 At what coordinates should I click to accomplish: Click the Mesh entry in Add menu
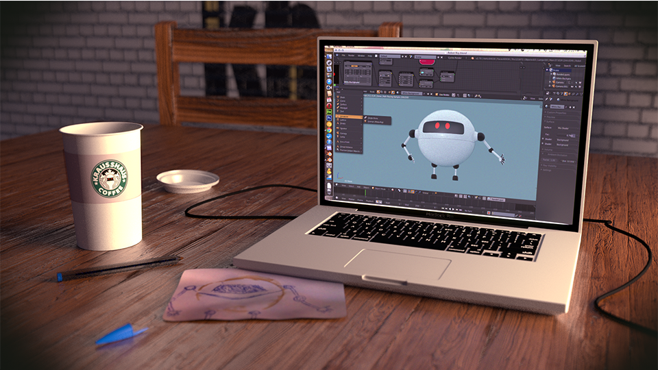[x=343, y=98]
